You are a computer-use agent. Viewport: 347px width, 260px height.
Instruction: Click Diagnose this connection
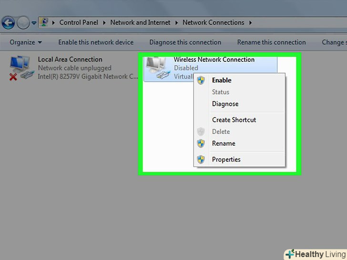(185, 42)
